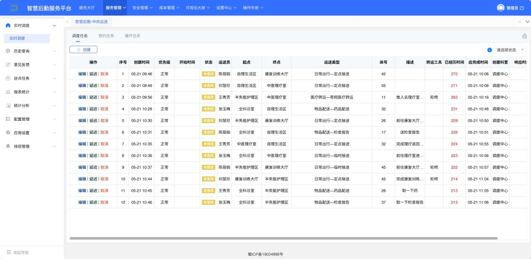Expand the 可视化大屏 top menu
Screen dimensions: 531x259
pos(198,8)
